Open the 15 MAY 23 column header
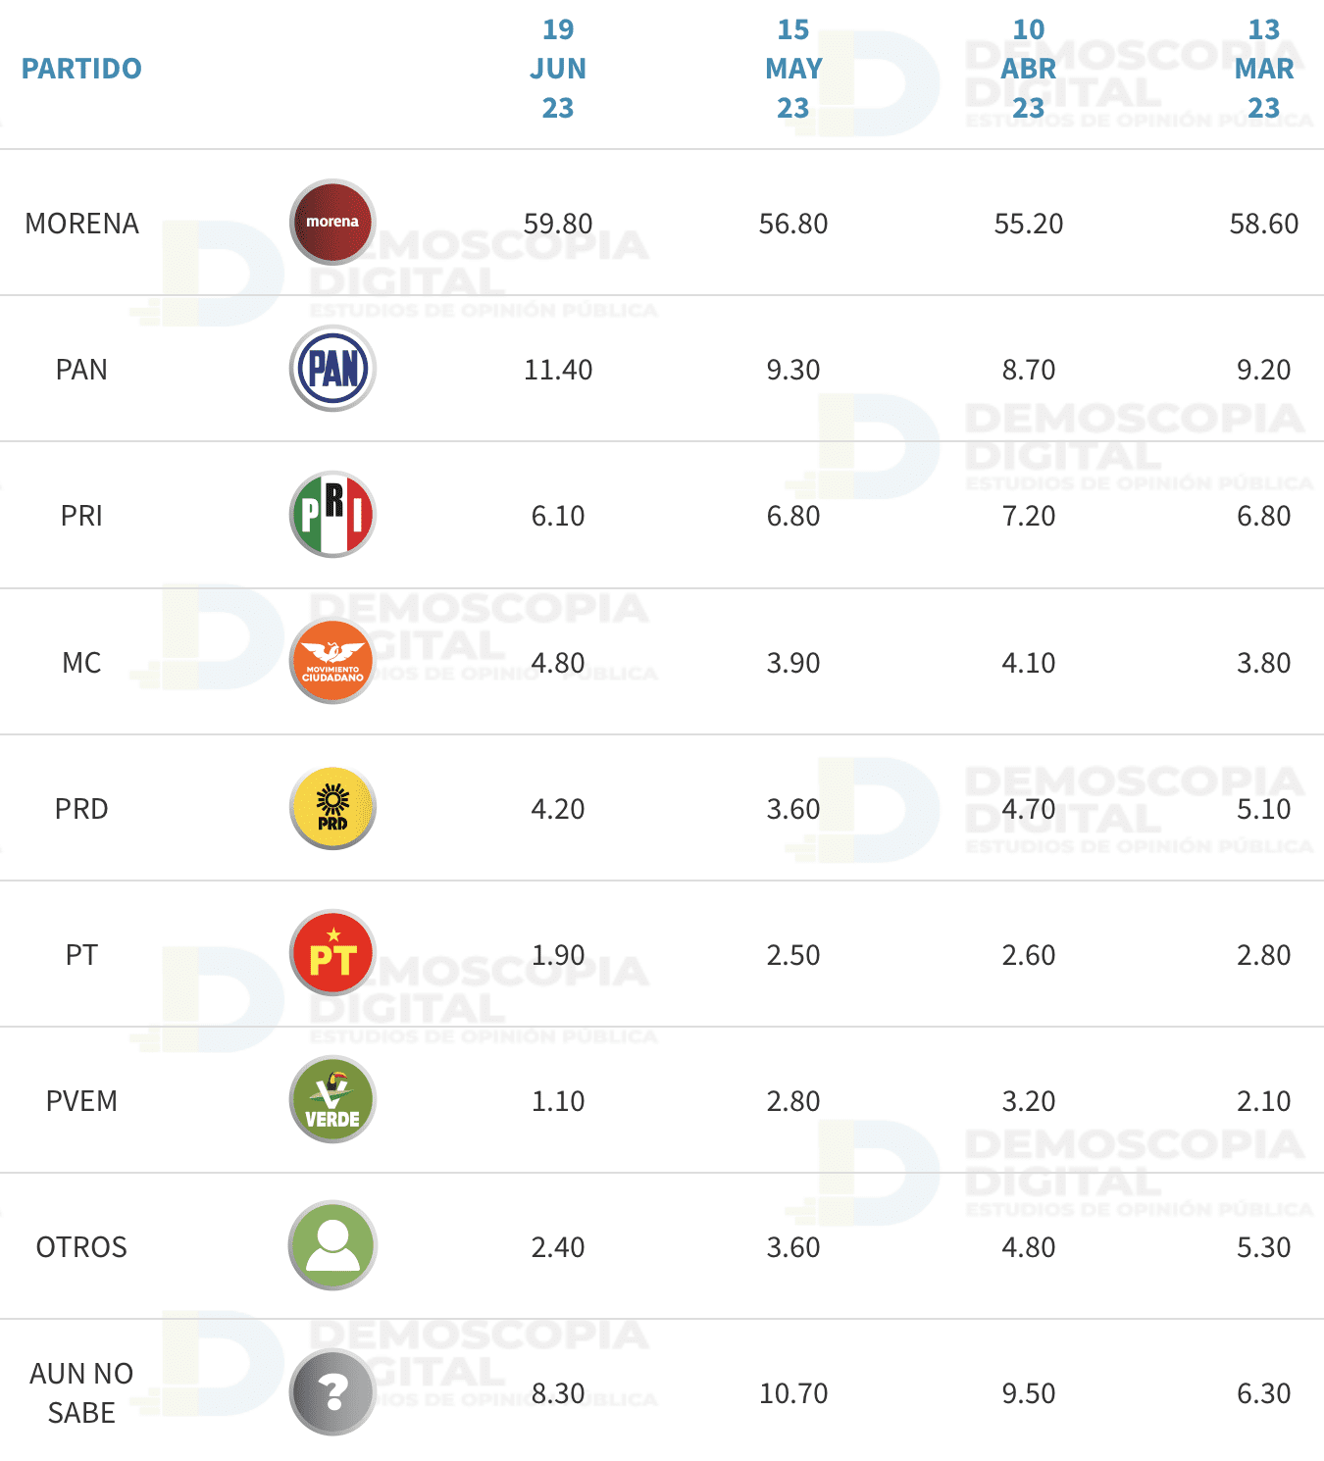 coord(793,69)
